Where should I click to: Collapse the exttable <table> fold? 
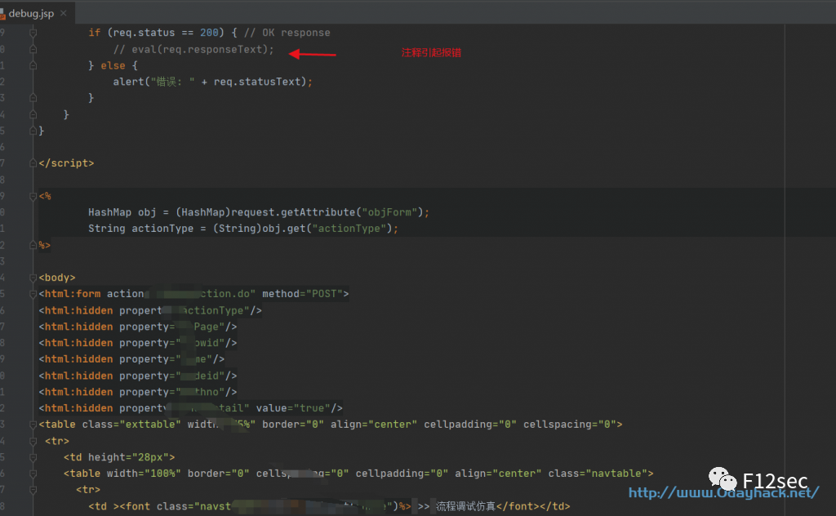(x=33, y=425)
